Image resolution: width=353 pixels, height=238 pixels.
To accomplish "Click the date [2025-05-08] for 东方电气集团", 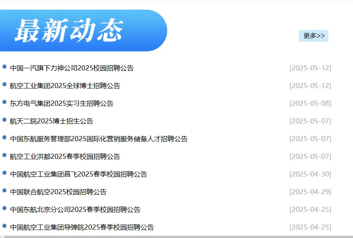I will tap(310, 104).
